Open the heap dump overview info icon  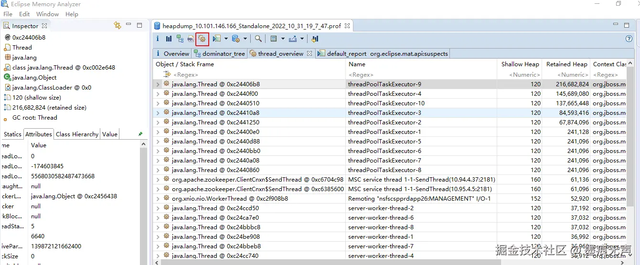pos(158,39)
